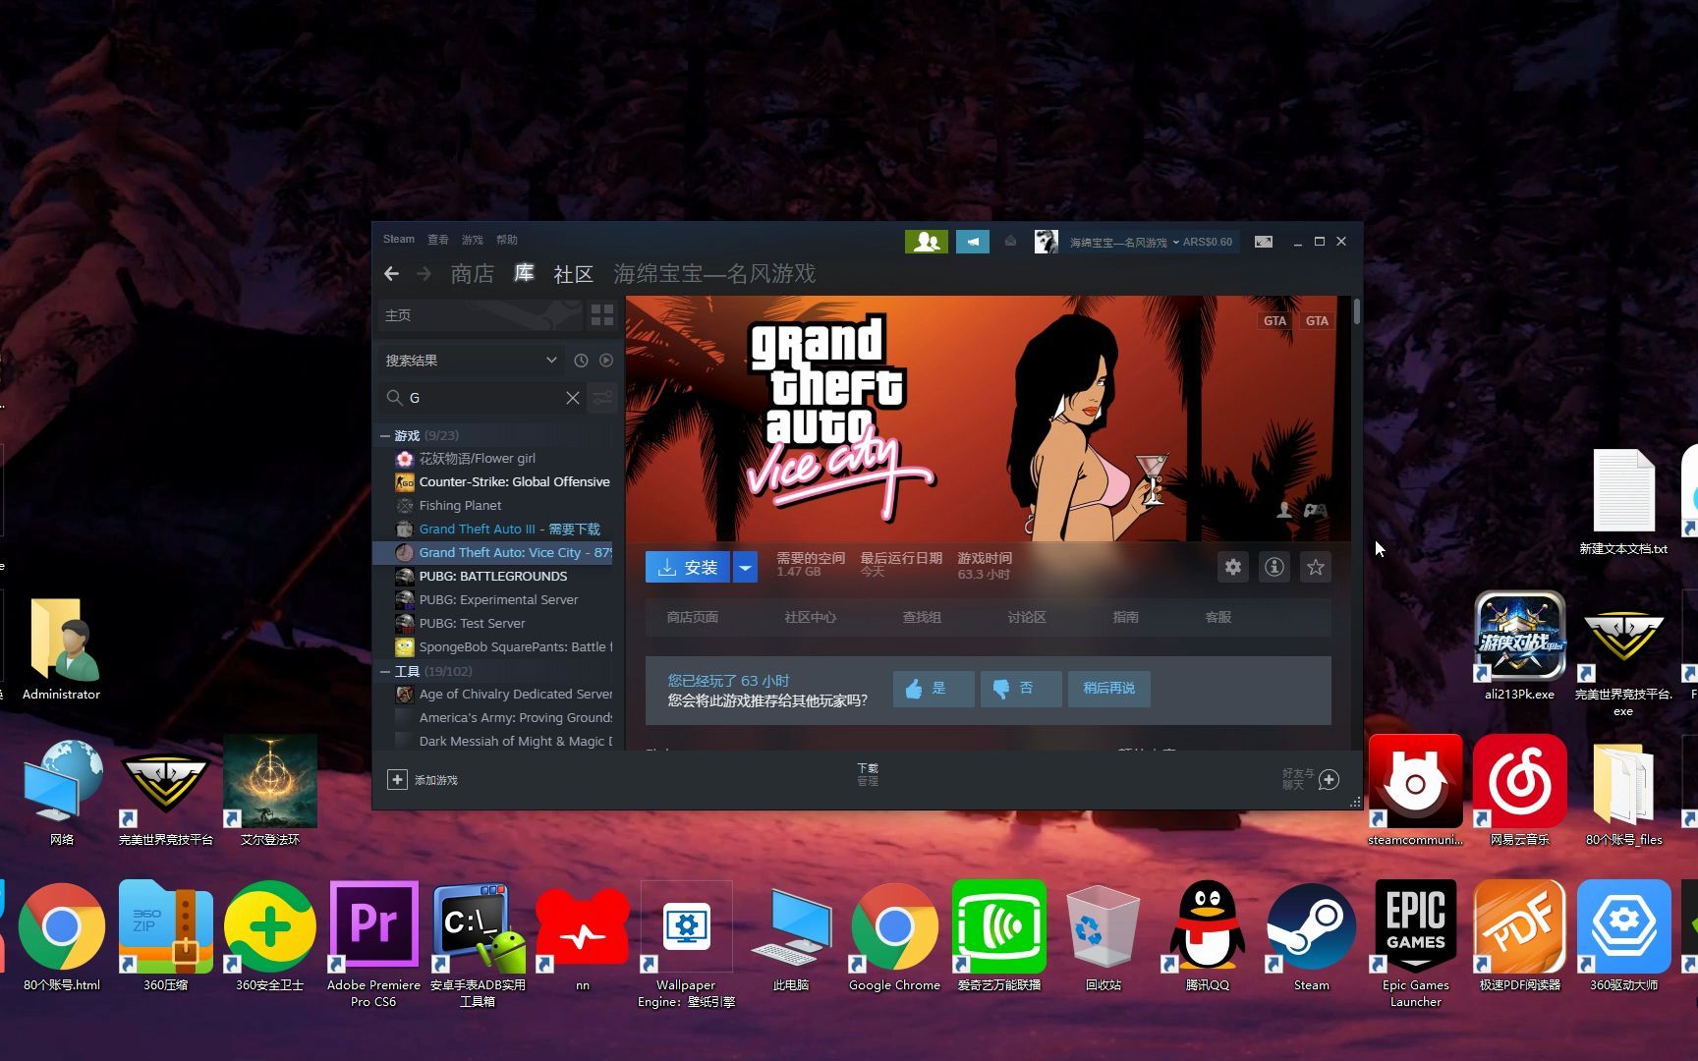This screenshot has width=1698, height=1061.
Task: Collapse the 工具 category in library
Action: tap(385, 671)
